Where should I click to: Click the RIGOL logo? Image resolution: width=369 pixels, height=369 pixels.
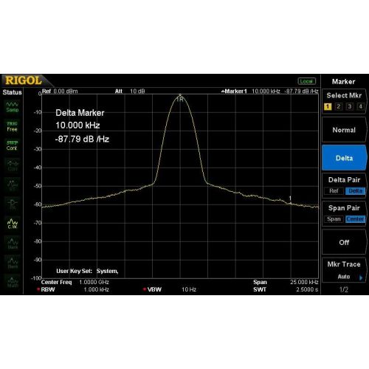pyautogui.click(x=24, y=80)
